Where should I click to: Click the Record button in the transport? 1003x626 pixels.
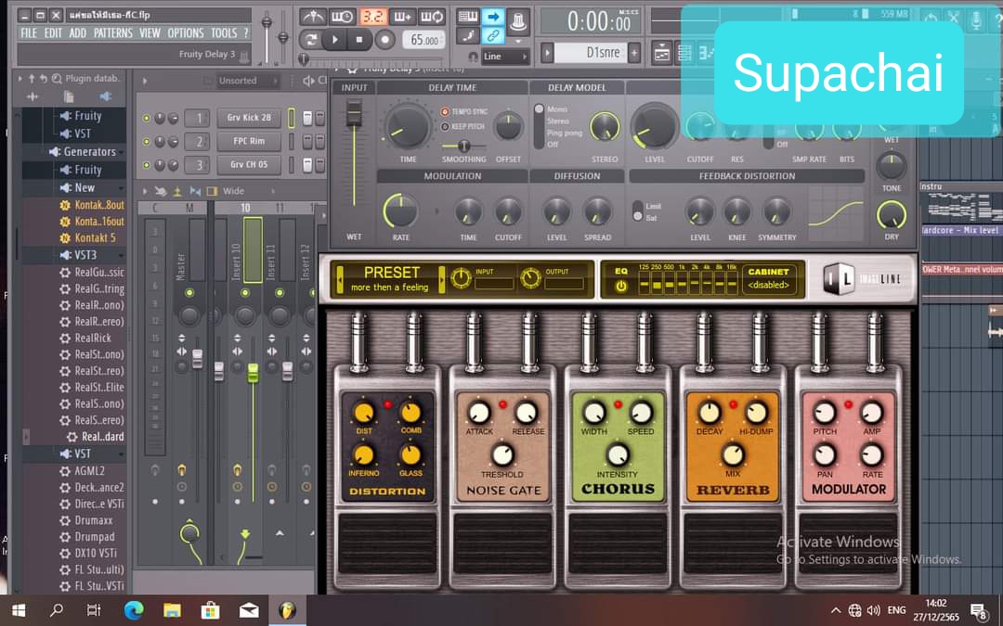click(x=384, y=40)
